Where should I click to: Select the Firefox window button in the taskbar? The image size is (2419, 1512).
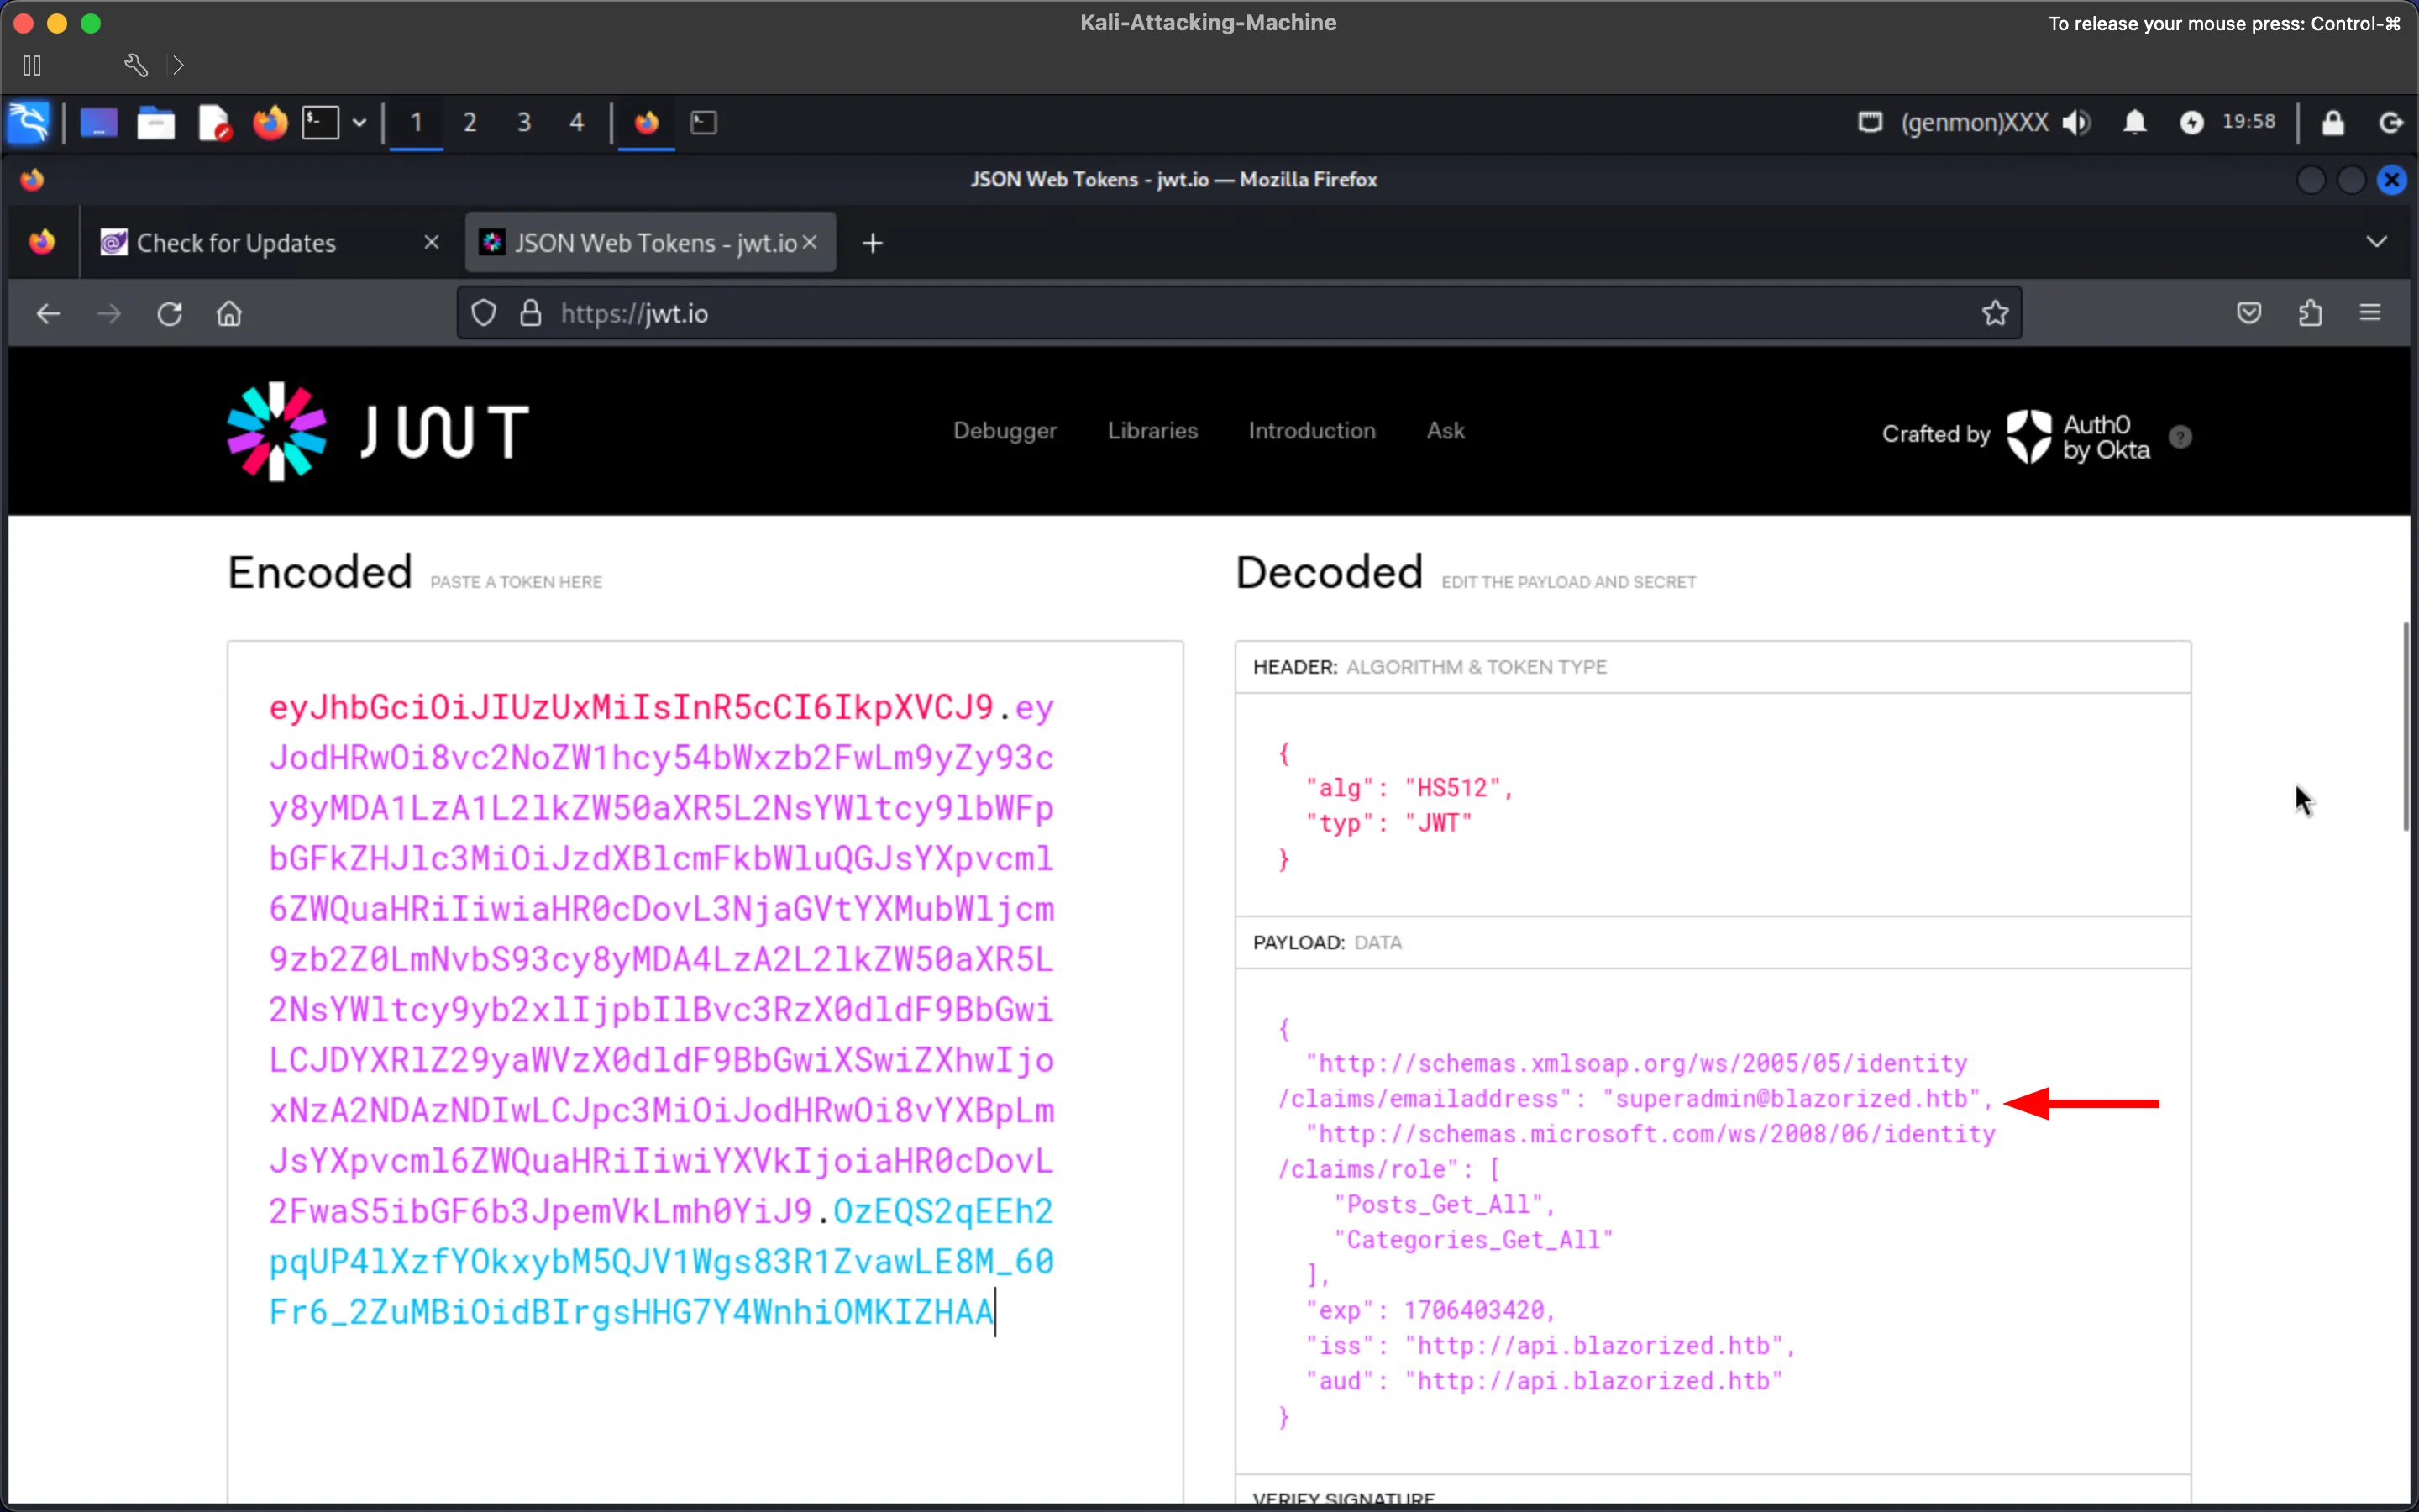[x=647, y=122]
